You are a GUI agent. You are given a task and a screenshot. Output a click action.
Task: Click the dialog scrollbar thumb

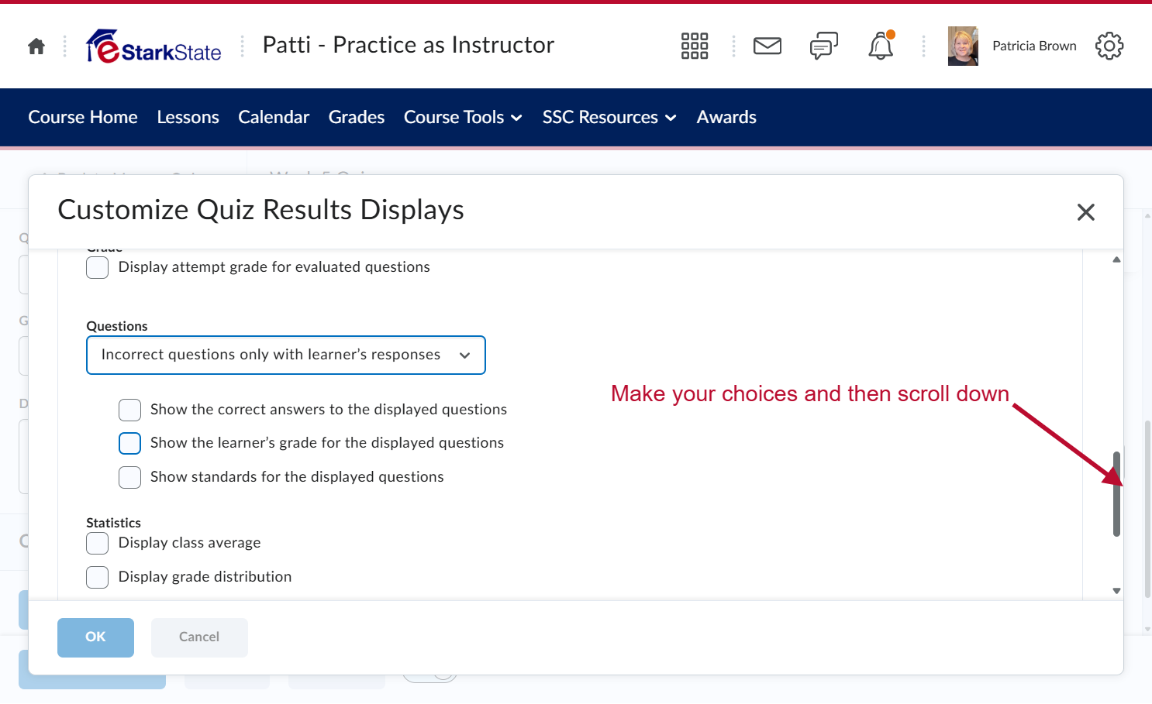1116,494
